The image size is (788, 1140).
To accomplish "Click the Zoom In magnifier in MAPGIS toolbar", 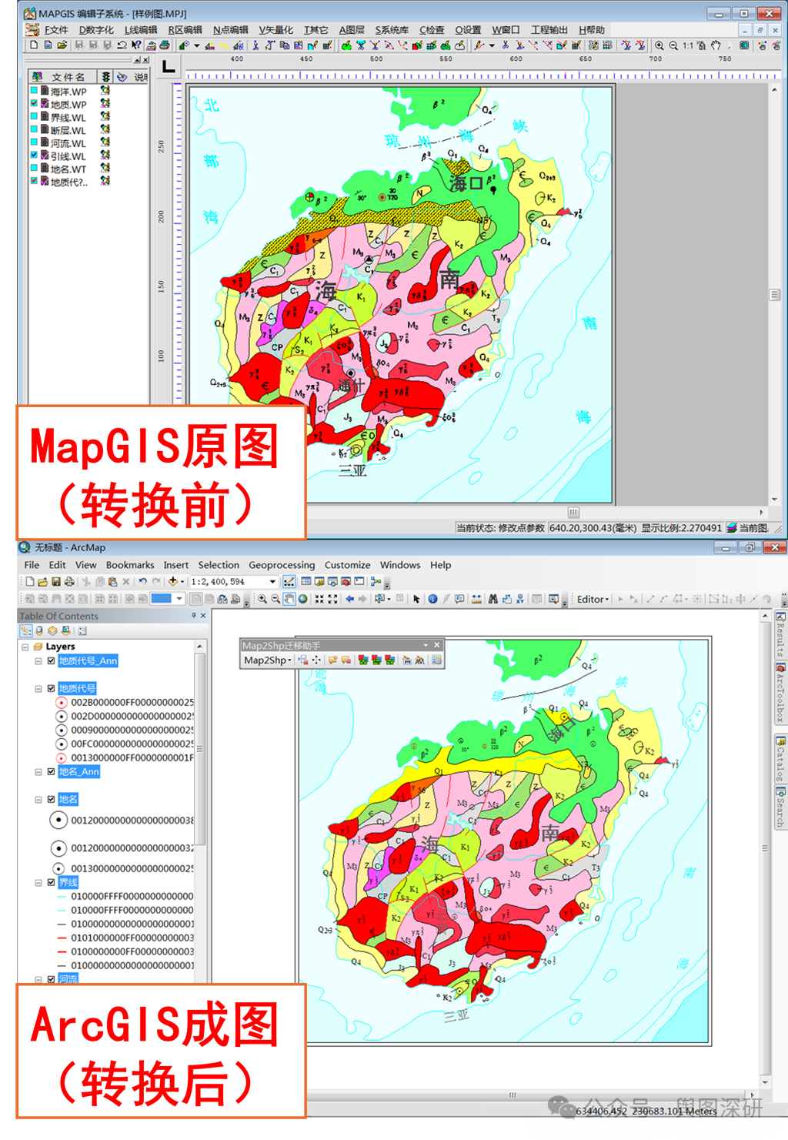I will (659, 46).
